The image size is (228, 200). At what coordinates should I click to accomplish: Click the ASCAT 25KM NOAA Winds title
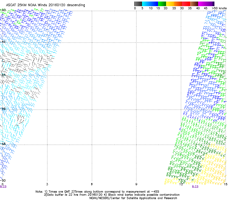coord(45,5)
